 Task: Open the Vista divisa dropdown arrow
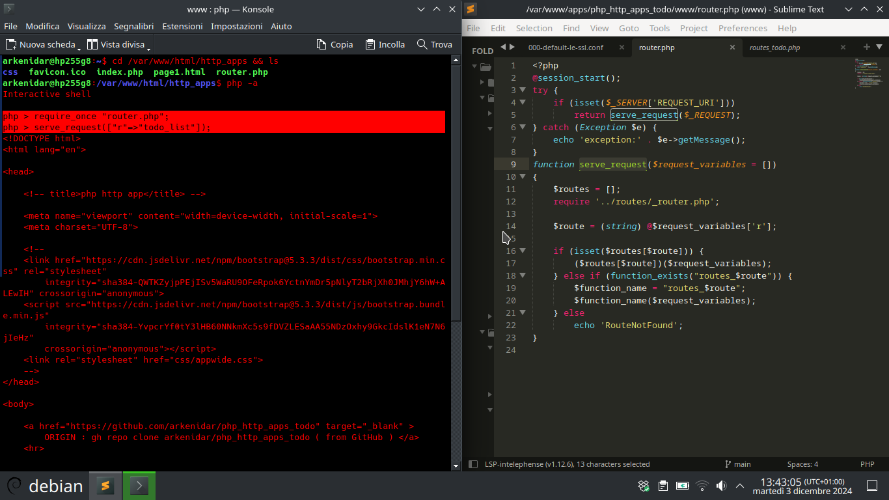pos(149,49)
